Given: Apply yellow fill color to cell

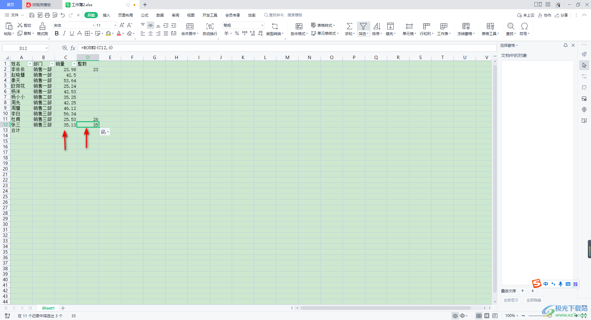Looking at the screenshot, I should point(108,34).
